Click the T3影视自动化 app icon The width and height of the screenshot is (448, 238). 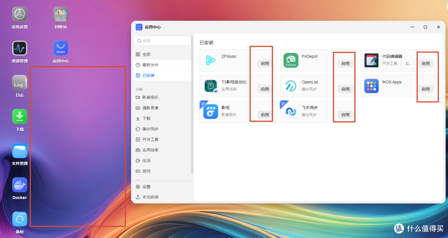211,86
